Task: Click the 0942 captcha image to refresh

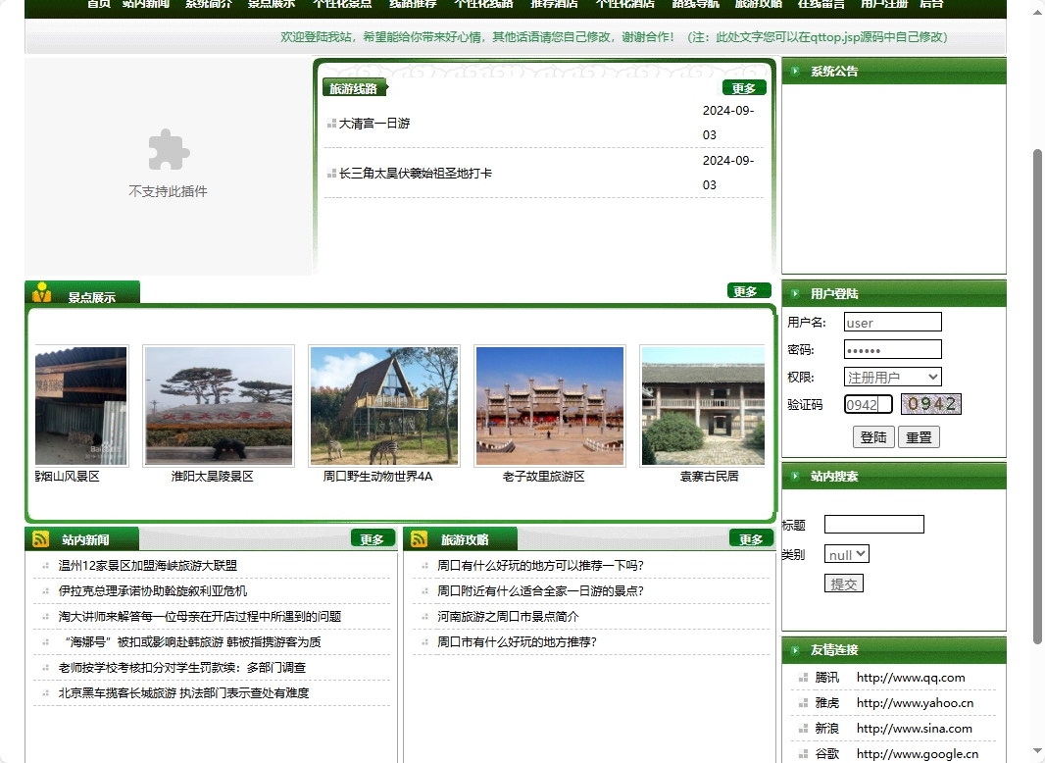Action: (929, 403)
